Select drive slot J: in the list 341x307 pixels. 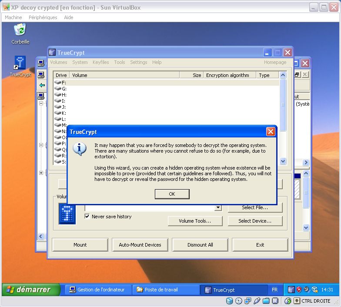coord(167,107)
